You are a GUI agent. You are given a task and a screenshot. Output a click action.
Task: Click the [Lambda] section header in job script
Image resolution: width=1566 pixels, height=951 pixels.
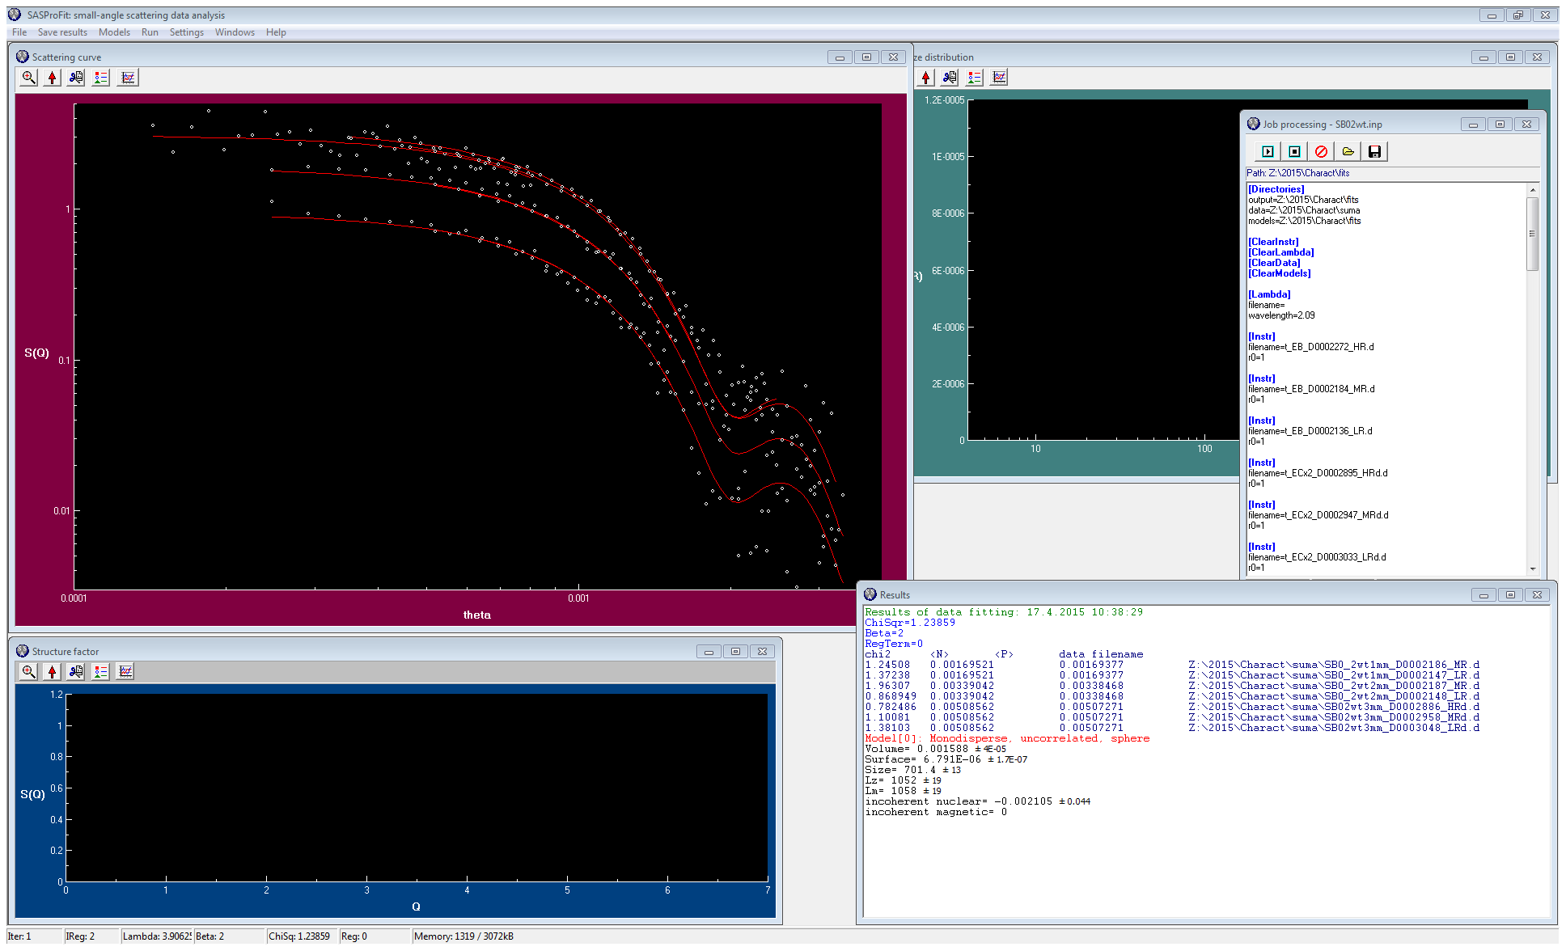pyautogui.click(x=1269, y=294)
